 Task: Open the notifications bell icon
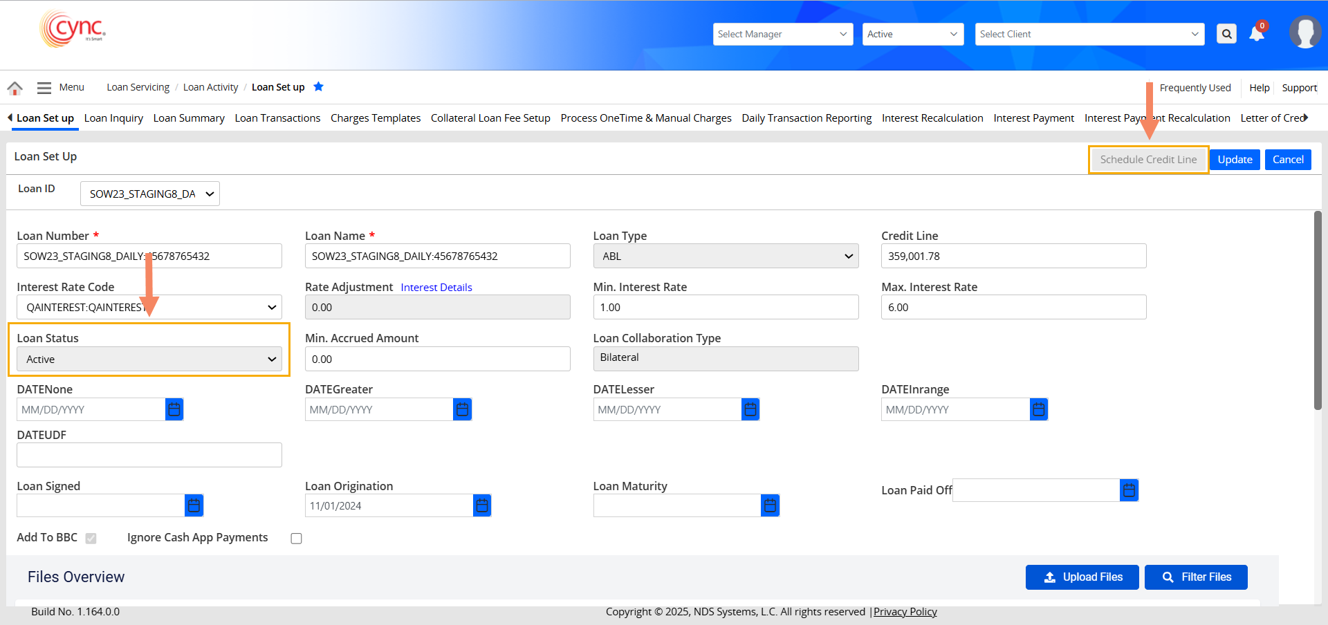[1257, 34]
